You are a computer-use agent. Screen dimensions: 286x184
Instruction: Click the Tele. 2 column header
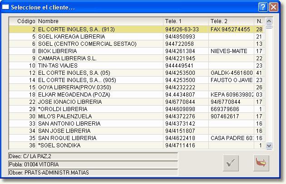click(231, 21)
